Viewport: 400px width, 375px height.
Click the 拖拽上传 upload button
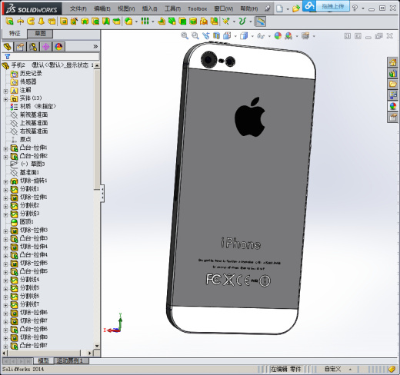click(x=332, y=6)
